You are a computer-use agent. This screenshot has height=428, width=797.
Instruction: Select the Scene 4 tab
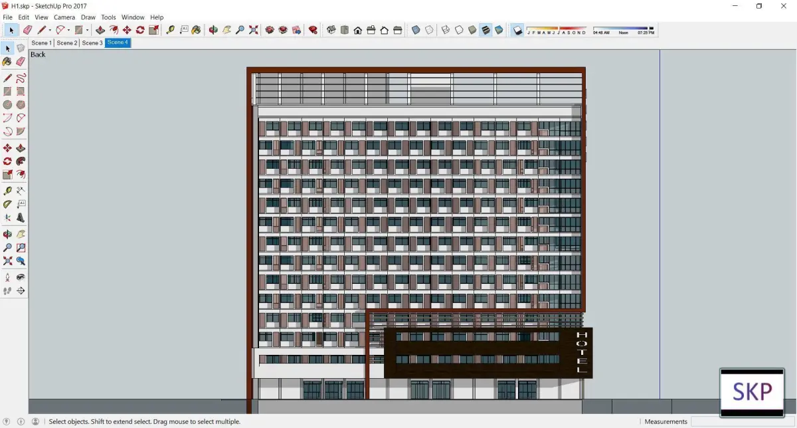tap(118, 43)
